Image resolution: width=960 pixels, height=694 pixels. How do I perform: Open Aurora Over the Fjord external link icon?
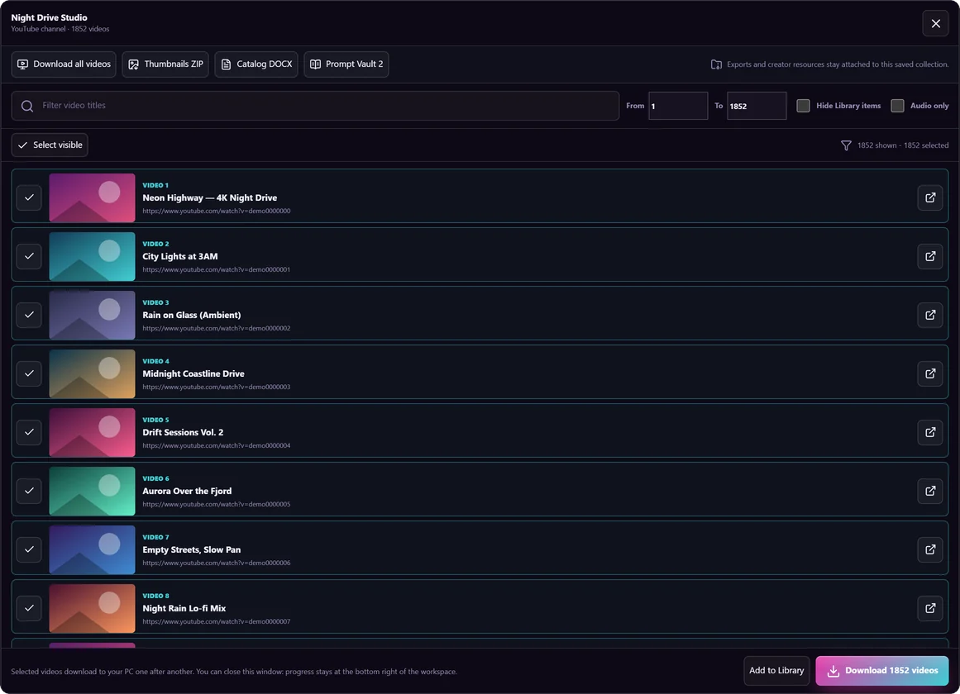pos(930,491)
